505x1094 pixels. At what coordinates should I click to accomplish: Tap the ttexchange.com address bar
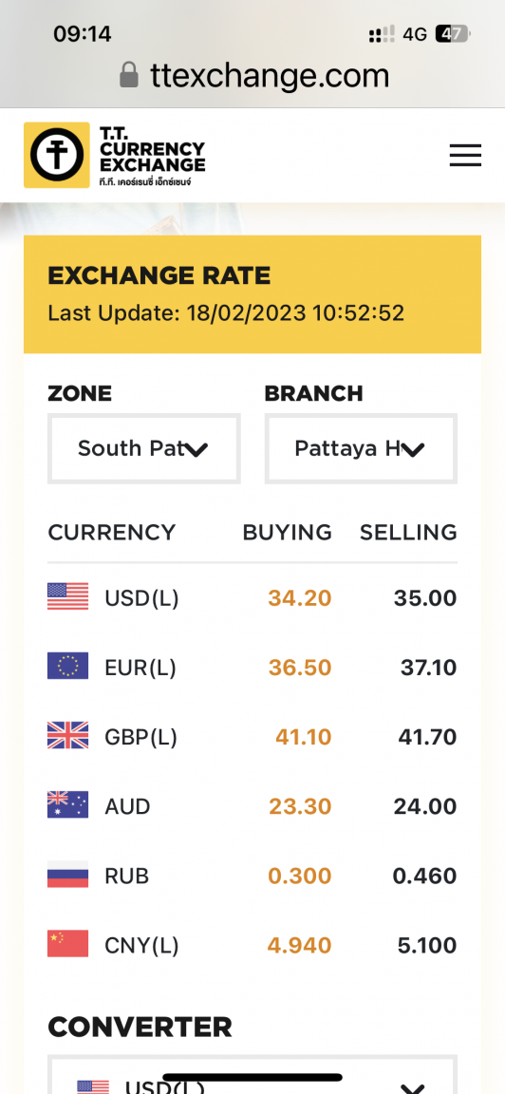253,75
